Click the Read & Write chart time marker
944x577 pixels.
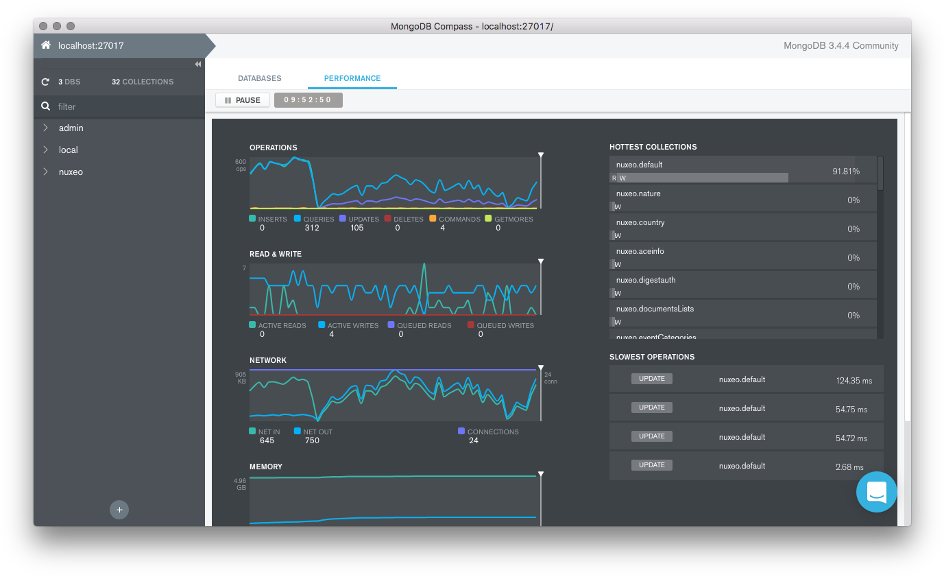pyautogui.click(x=541, y=261)
